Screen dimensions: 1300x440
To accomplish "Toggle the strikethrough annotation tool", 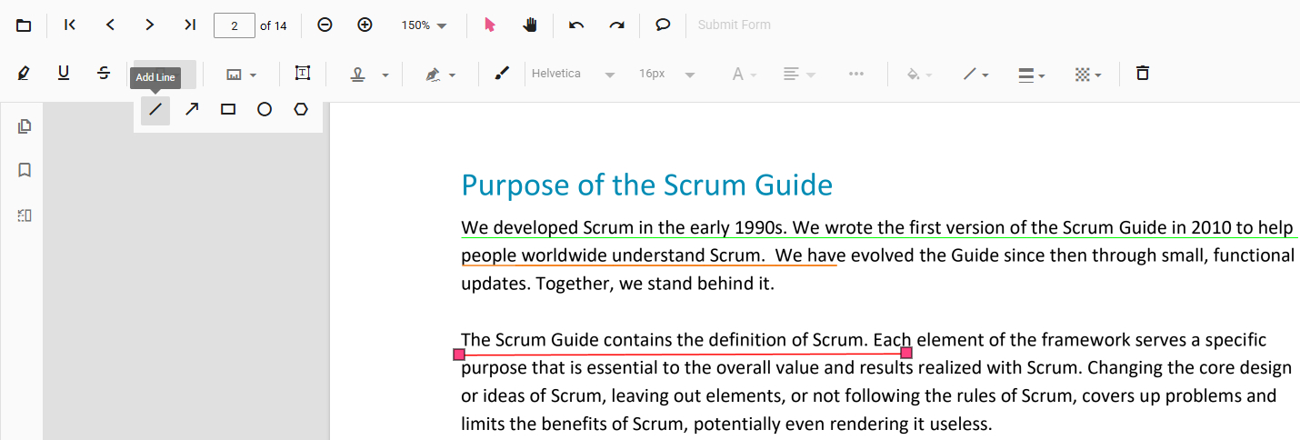I will pyautogui.click(x=104, y=74).
